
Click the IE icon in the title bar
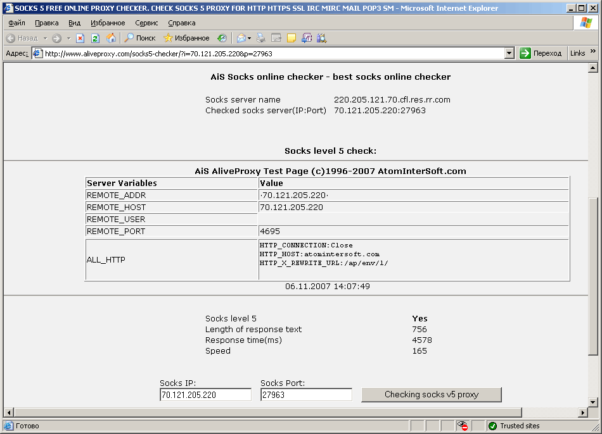click(x=8, y=8)
